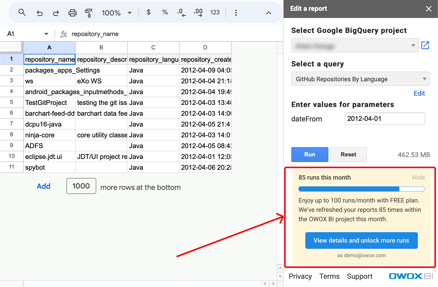Viewport: 438px width, 287px height.
Task: Open the GitHub Repositories By Language query dropdown
Action: tap(361, 79)
